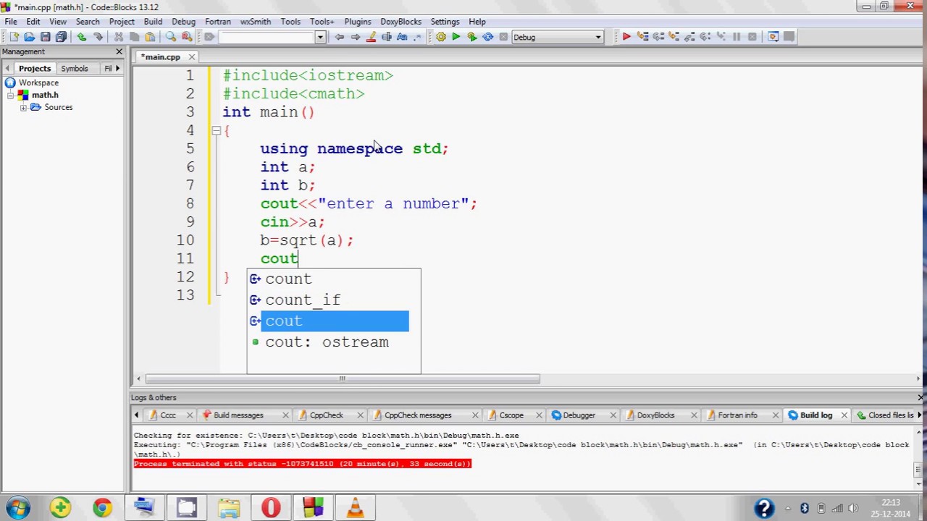Rebuild the project with the blue arrows icon
This screenshot has width=927, height=521.
(x=488, y=37)
